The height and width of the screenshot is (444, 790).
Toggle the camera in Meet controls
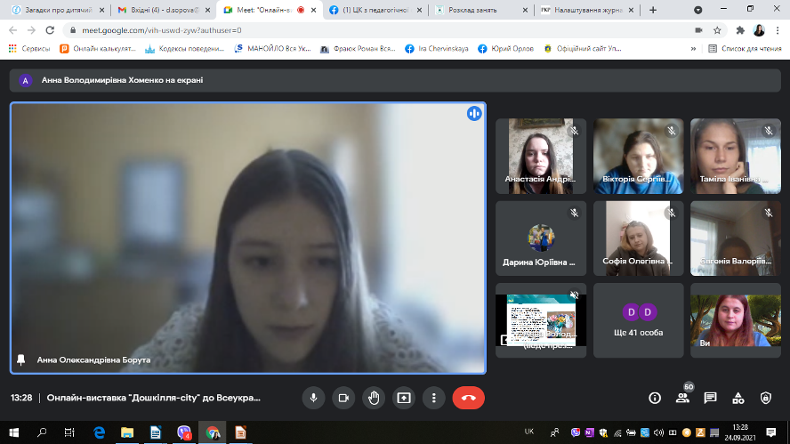click(x=343, y=398)
